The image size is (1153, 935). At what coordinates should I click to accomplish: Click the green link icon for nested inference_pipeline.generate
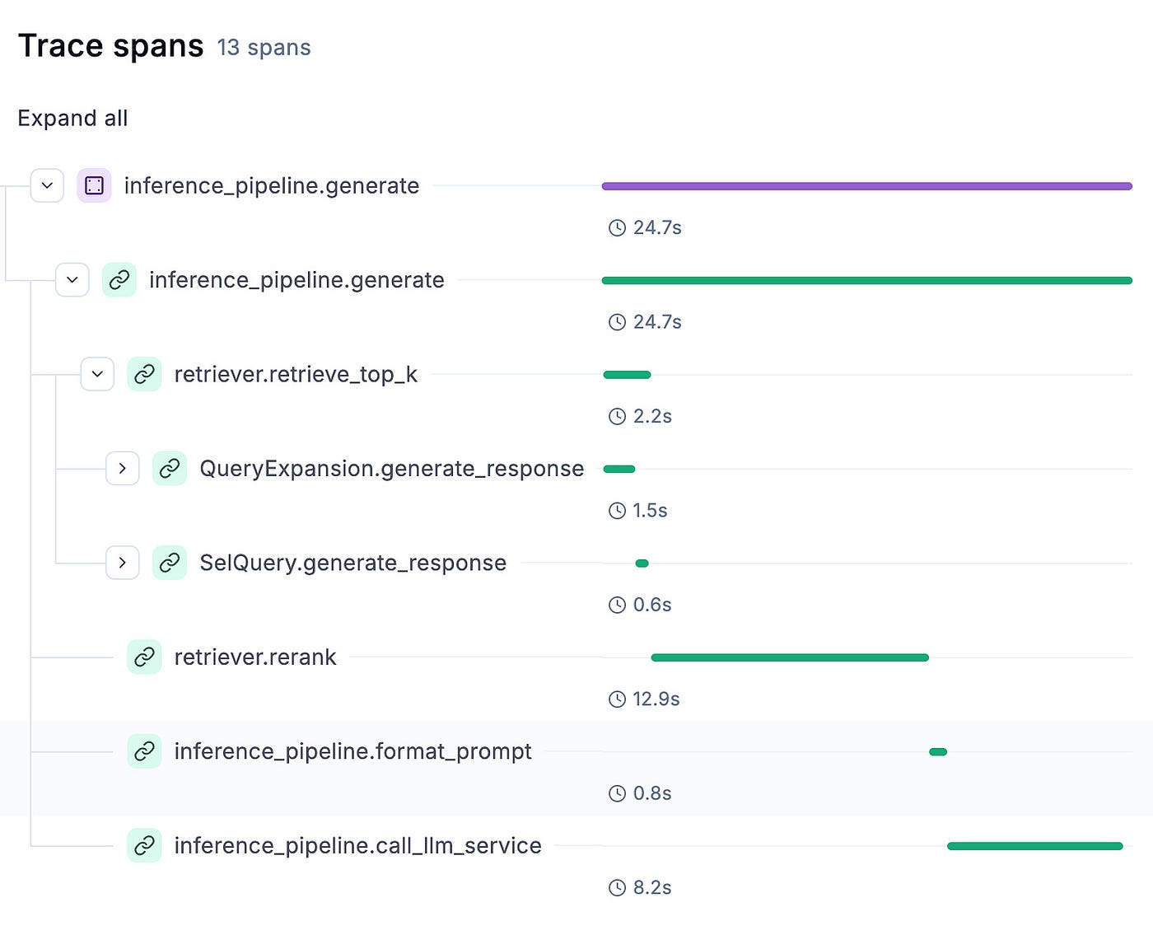point(119,280)
